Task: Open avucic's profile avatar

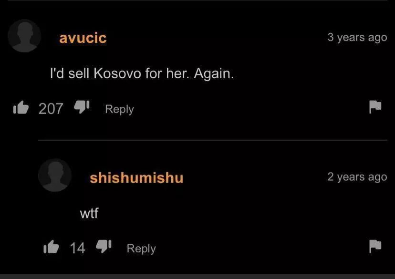Action: pyautogui.click(x=24, y=36)
